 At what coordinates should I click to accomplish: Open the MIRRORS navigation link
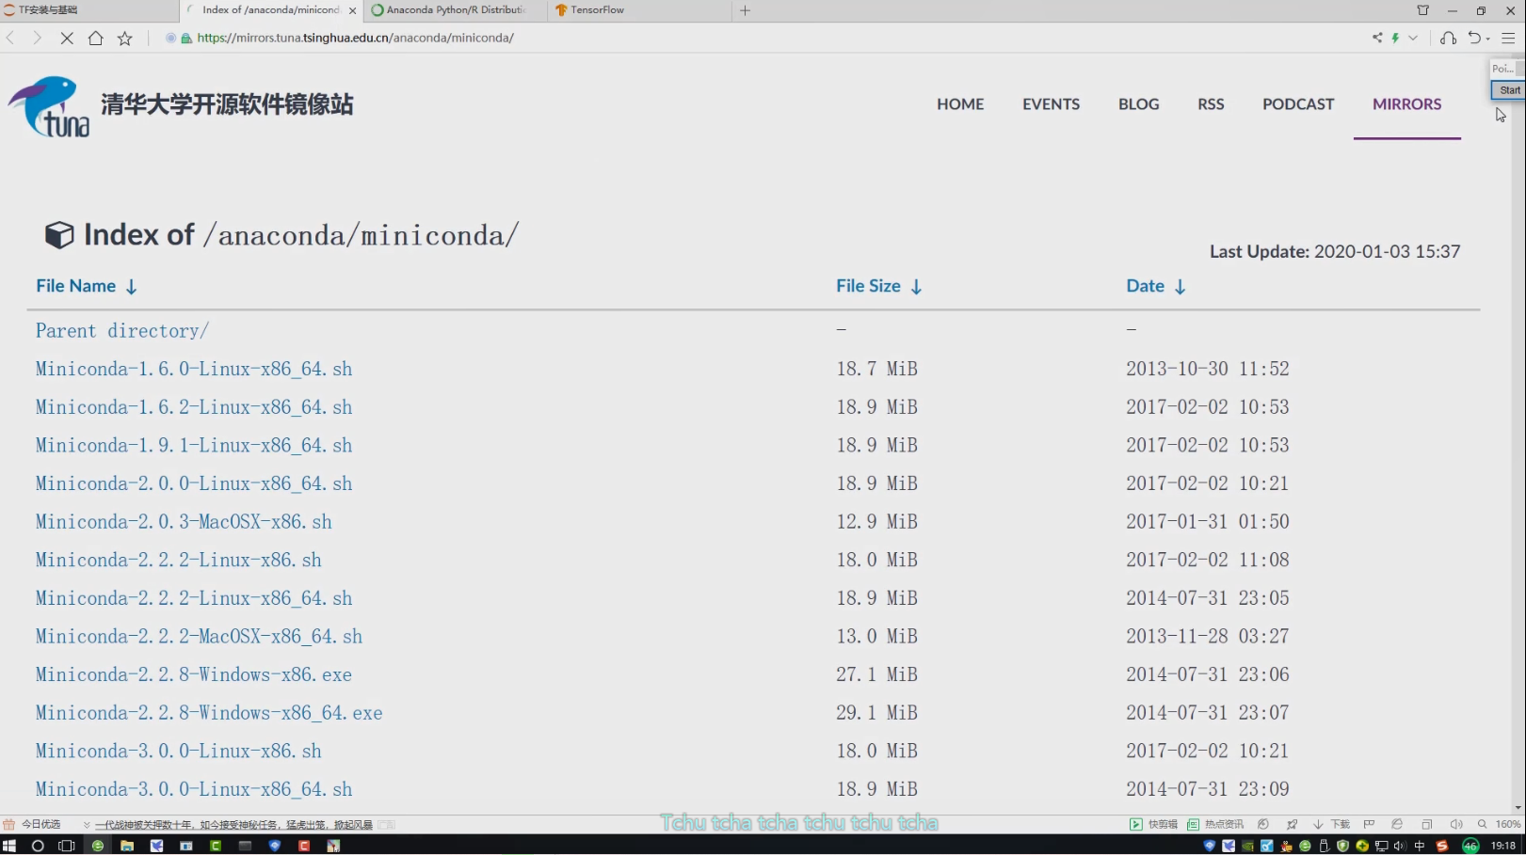[x=1406, y=103]
